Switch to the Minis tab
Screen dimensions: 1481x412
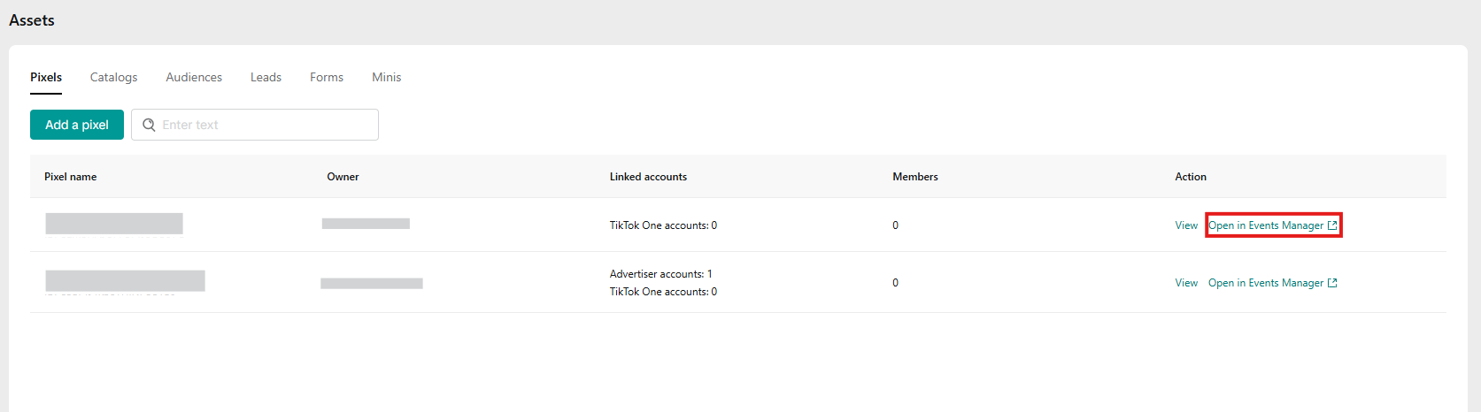tap(386, 78)
